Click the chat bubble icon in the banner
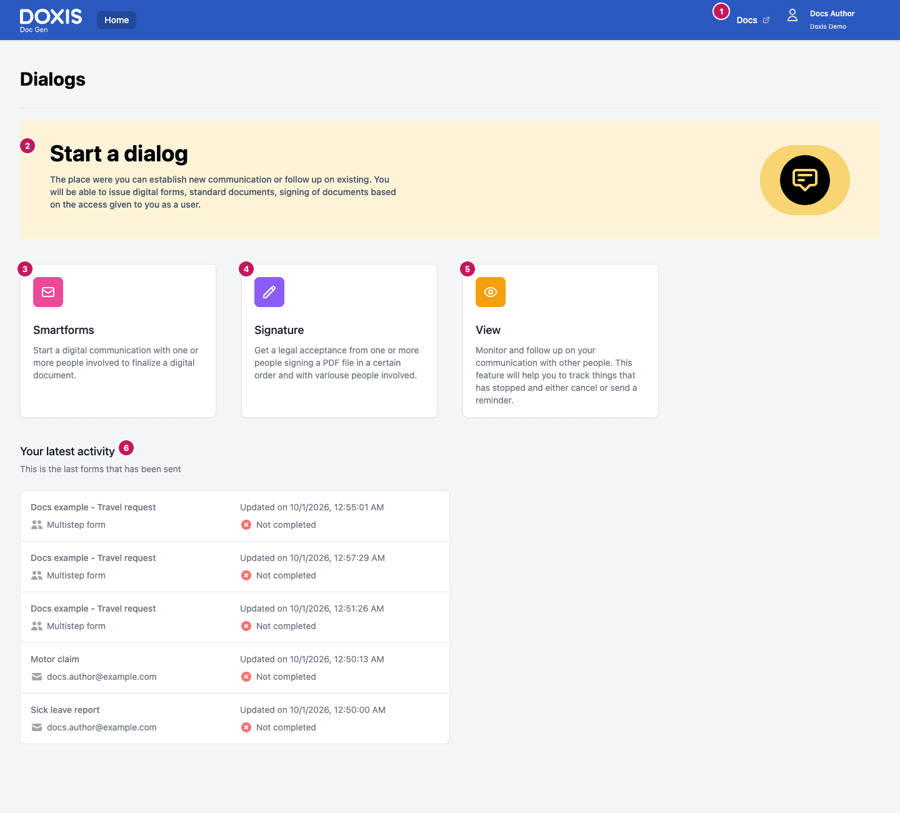 coord(805,180)
